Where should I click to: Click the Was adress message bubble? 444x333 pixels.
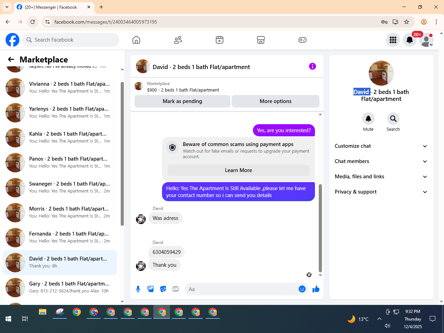(x=165, y=218)
